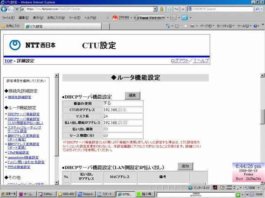This screenshot has width=265, height=198.
Task: Click the blue keyboard icon in Trend toolbar
Action: (x=184, y=18)
